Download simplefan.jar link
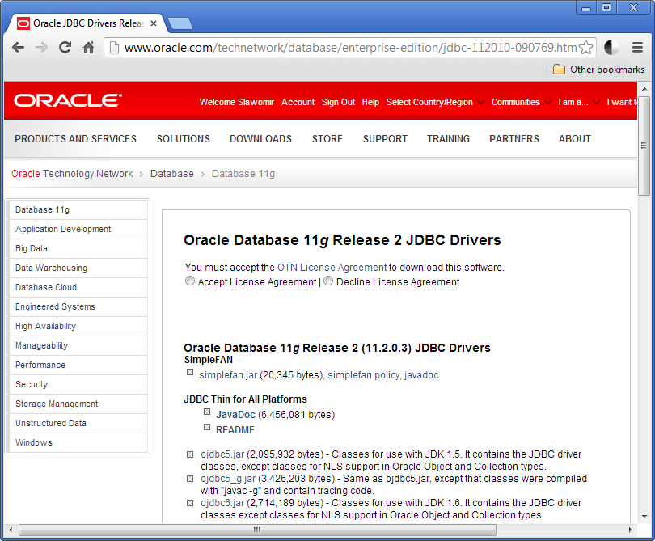The height and width of the screenshot is (541, 655). point(228,375)
